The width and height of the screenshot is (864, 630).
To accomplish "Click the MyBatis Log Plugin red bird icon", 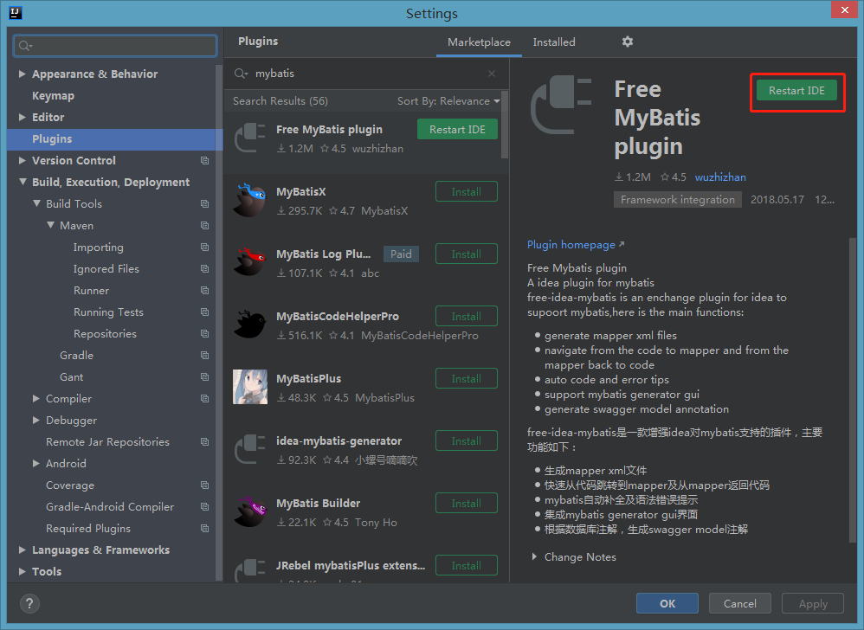I will point(249,263).
